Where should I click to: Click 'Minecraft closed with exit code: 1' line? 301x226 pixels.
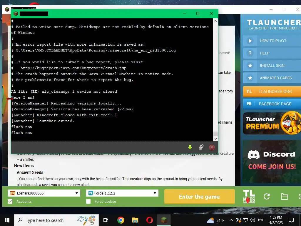64,115
